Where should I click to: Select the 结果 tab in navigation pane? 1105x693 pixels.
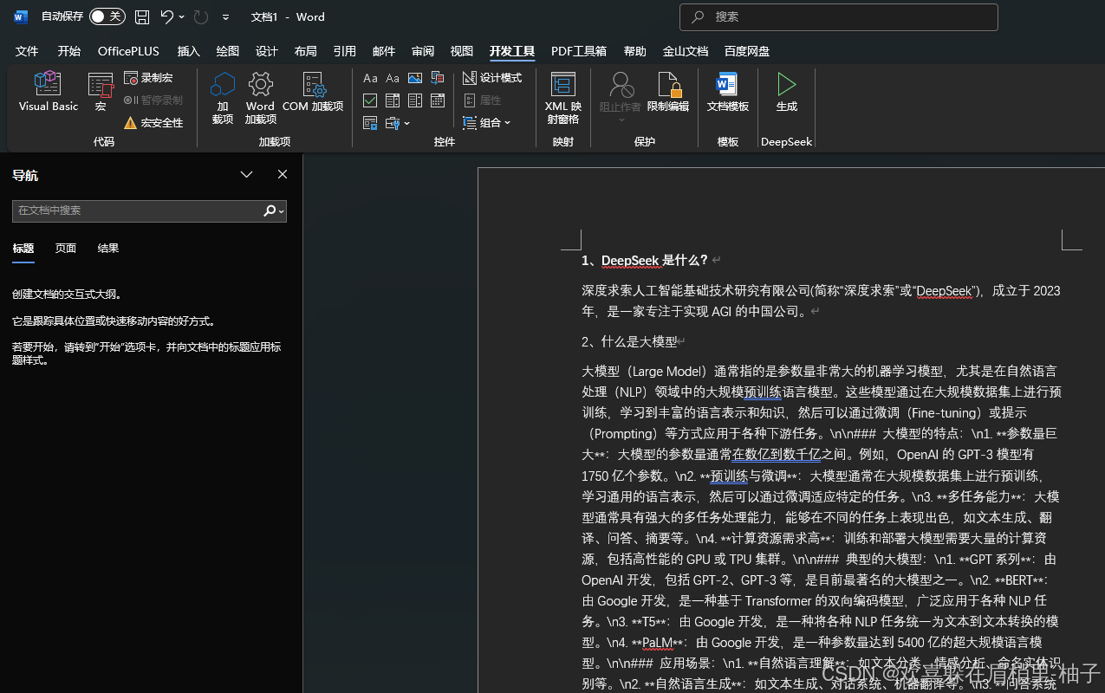(108, 249)
